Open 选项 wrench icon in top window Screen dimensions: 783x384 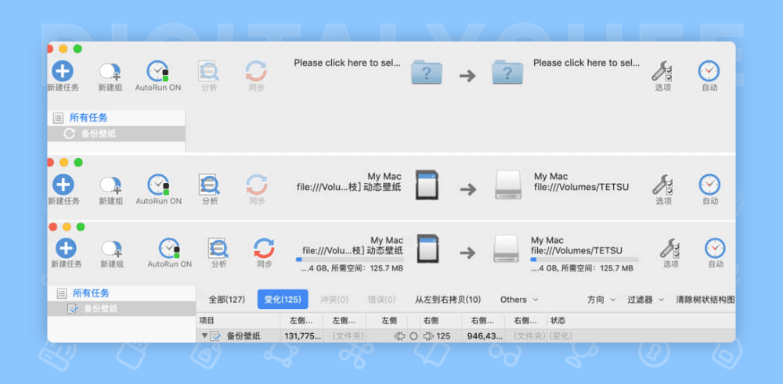click(662, 71)
